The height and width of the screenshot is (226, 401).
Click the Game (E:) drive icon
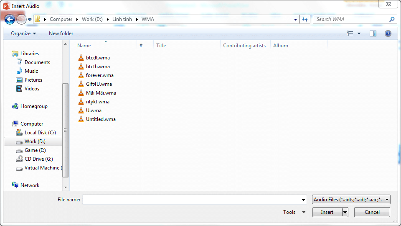19,151
